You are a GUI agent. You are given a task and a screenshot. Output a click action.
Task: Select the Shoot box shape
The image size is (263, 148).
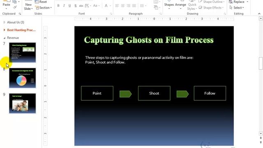tap(154, 93)
